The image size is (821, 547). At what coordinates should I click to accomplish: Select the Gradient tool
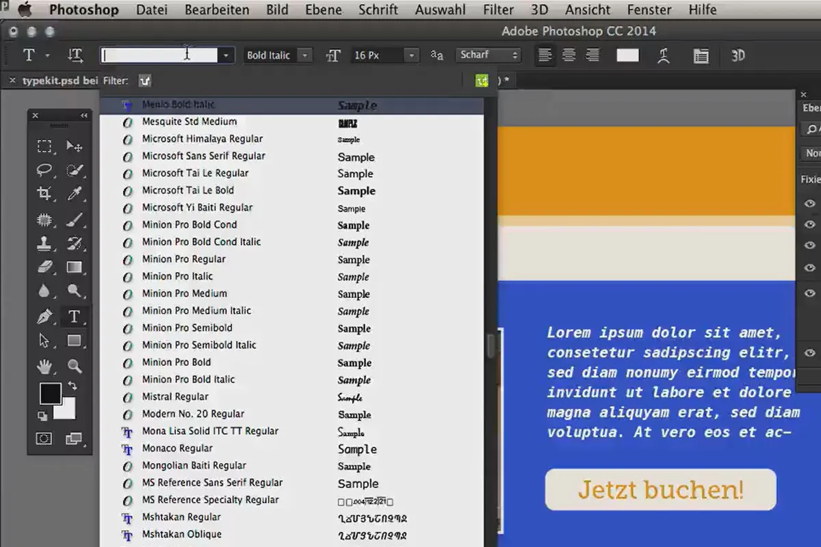coord(74,267)
